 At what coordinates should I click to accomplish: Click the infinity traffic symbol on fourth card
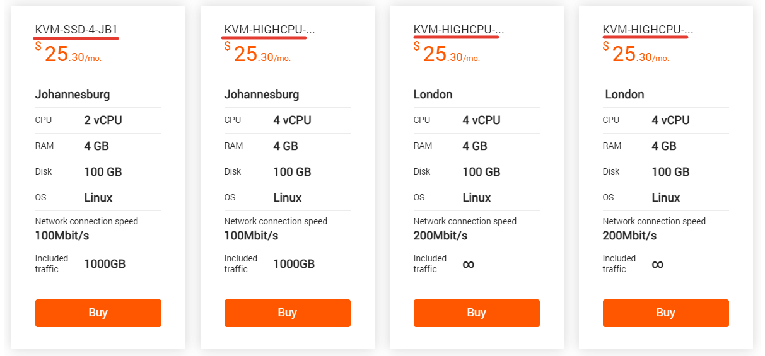pyautogui.click(x=657, y=264)
